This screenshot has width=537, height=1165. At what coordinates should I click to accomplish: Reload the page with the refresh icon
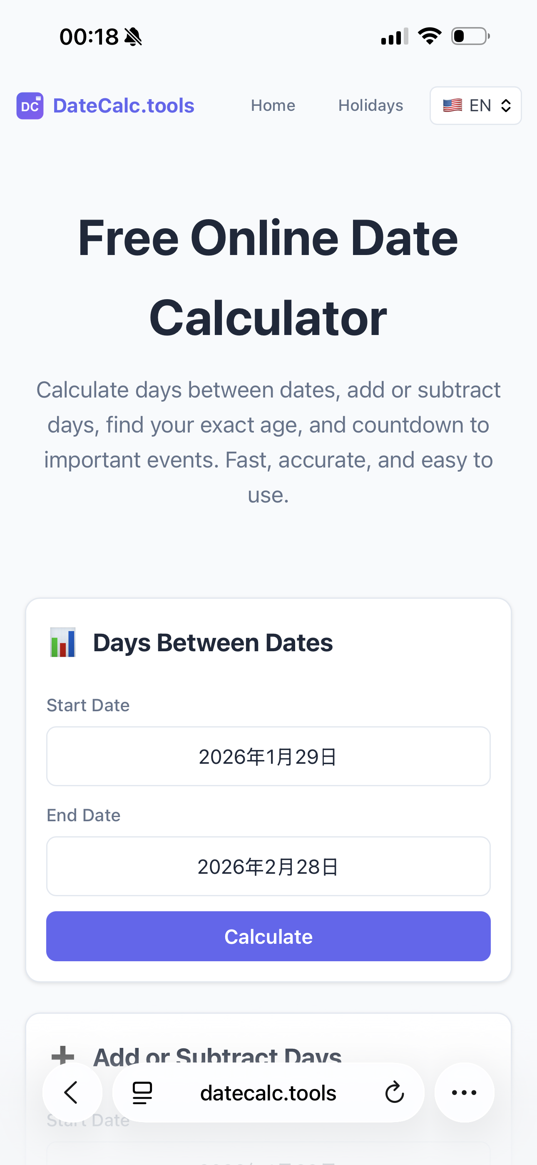click(x=394, y=1092)
